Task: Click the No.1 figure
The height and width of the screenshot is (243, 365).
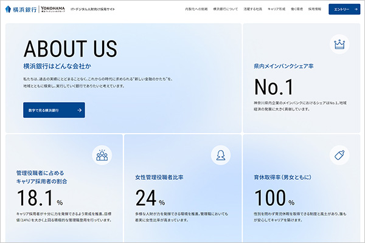Action: 274,87
